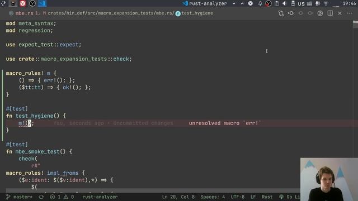This screenshot has height=201, width=358.
Task: Click impl_froms macro name
Action: 63,173
